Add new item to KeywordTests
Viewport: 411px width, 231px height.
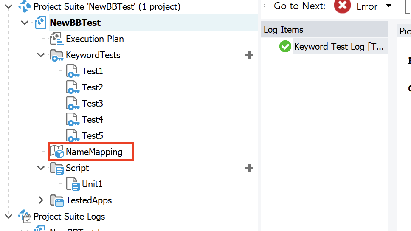[249, 55]
